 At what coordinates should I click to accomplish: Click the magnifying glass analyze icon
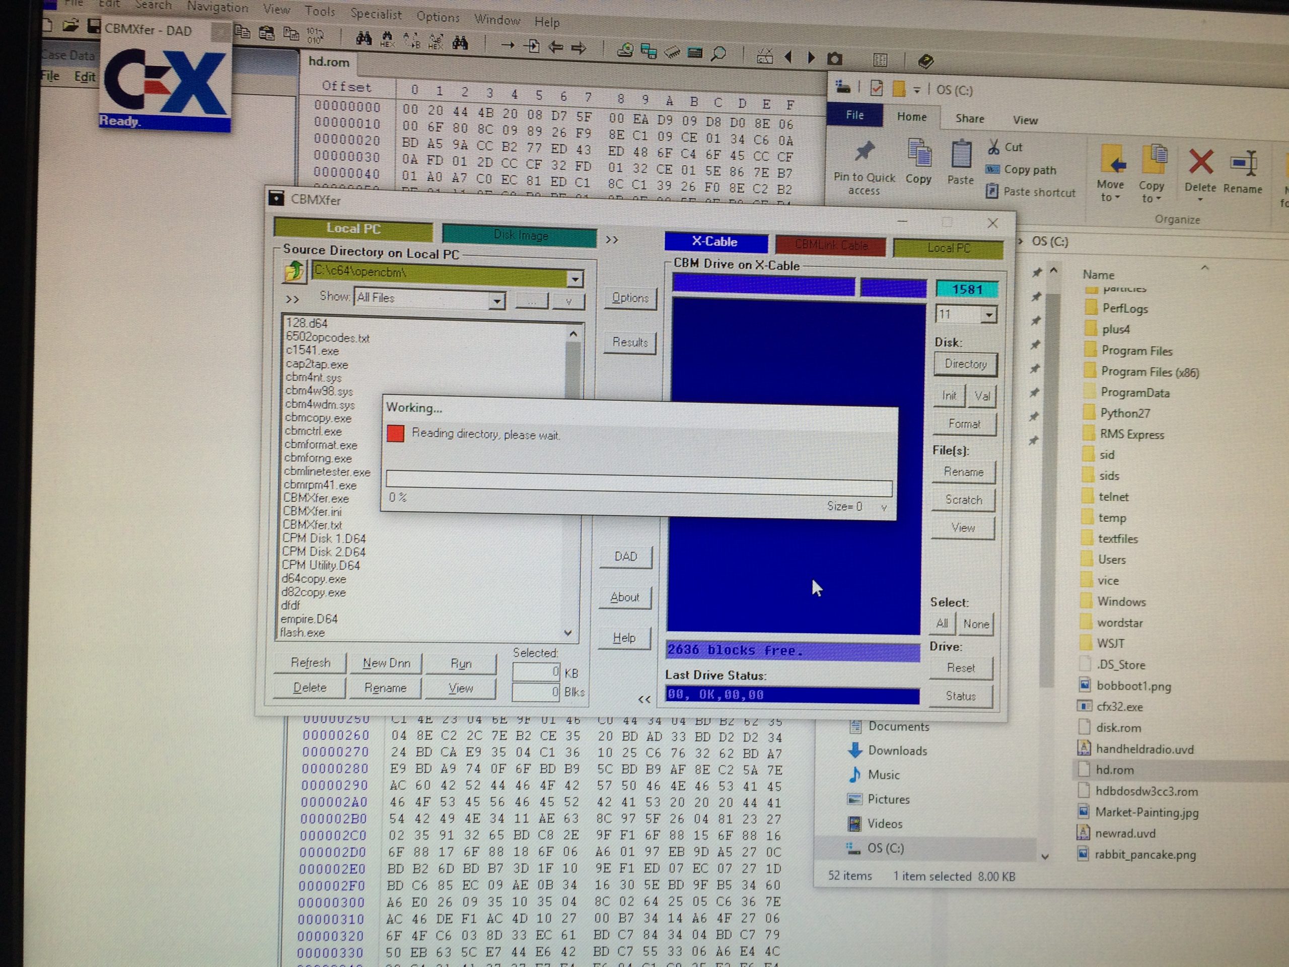(719, 53)
